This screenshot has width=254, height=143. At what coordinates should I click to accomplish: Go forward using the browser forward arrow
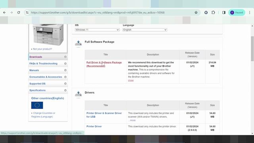[12, 12]
